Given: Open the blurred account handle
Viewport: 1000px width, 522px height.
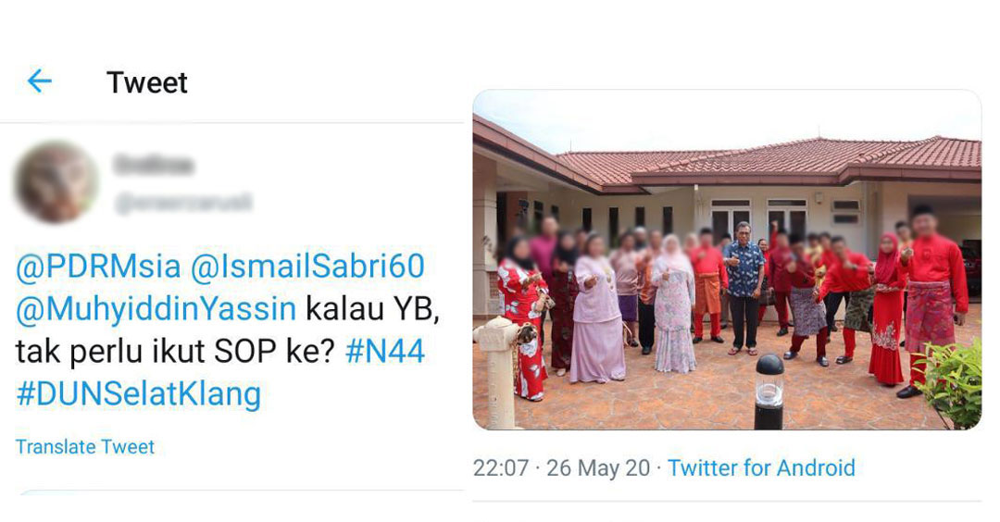Looking at the screenshot, I should pyautogui.click(x=183, y=203).
